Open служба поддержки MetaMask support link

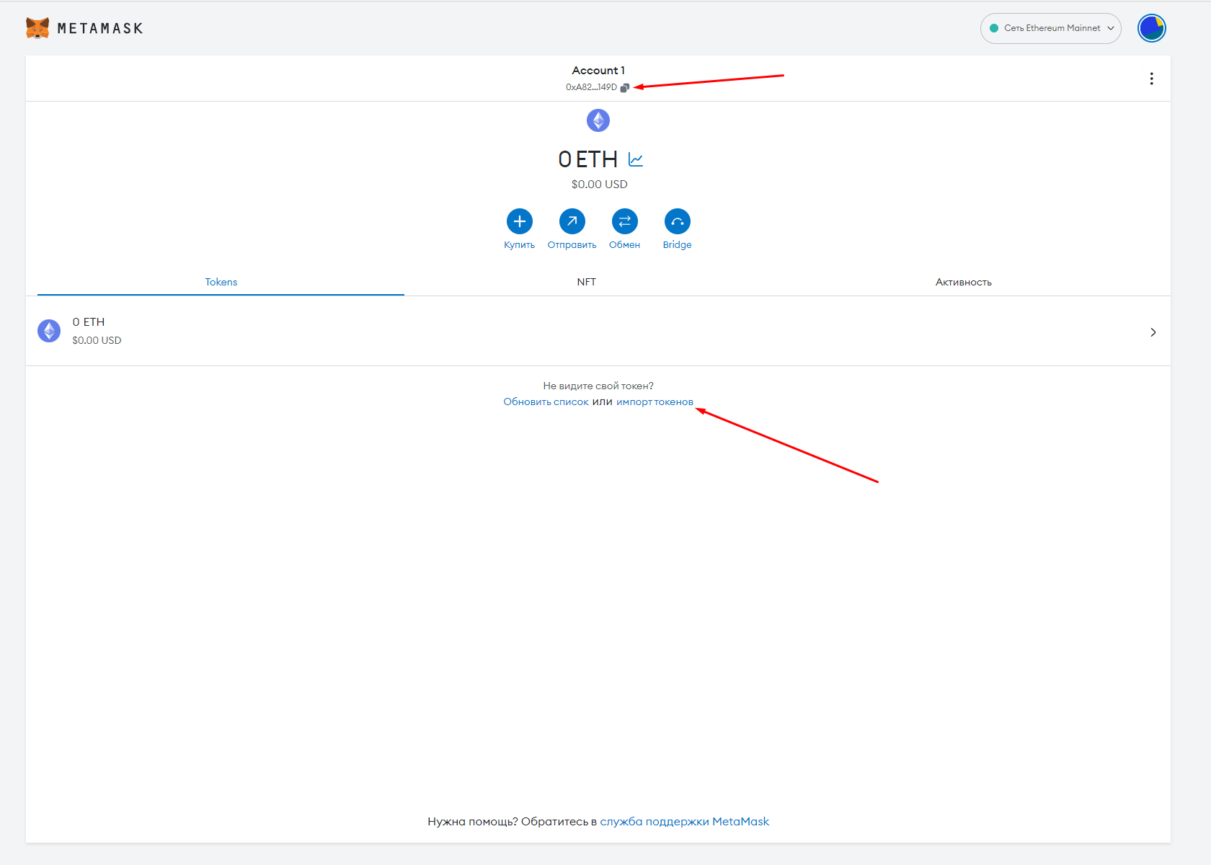pyautogui.click(x=684, y=821)
